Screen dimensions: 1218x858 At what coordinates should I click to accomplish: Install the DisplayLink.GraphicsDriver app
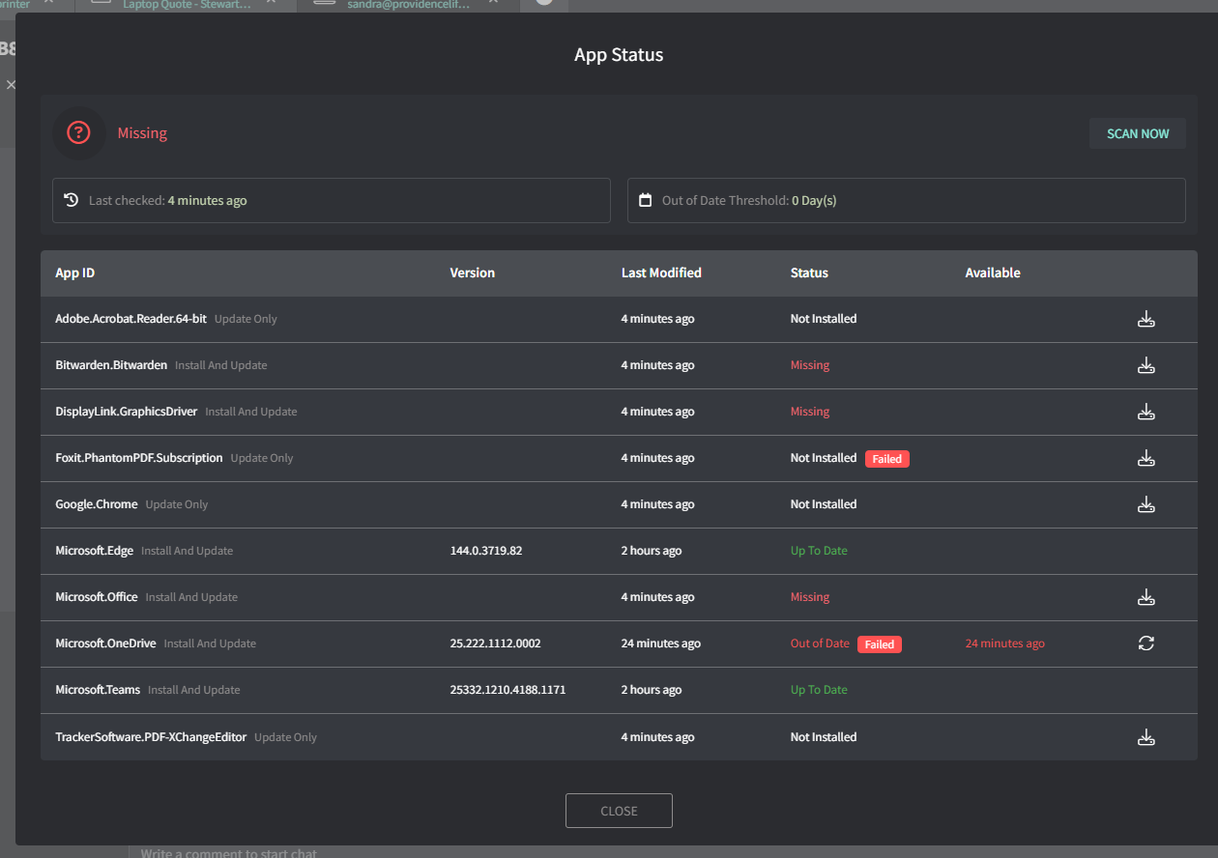(x=1145, y=412)
